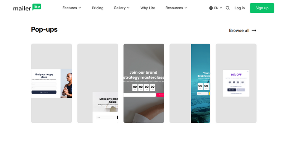Click the green Sign up button
287x161 pixels.
tap(262, 8)
